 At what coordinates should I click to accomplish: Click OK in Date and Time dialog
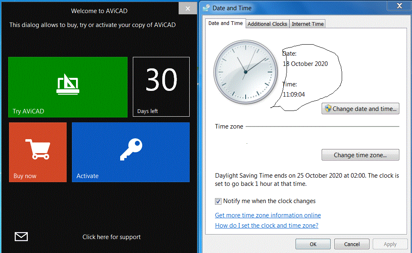coord(313,244)
